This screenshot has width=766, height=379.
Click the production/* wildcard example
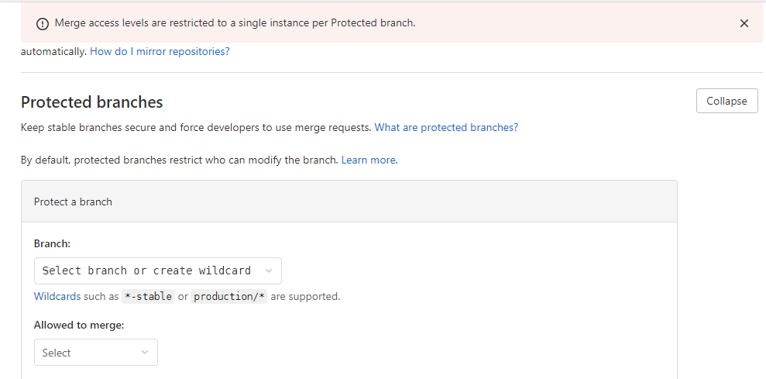click(x=229, y=297)
